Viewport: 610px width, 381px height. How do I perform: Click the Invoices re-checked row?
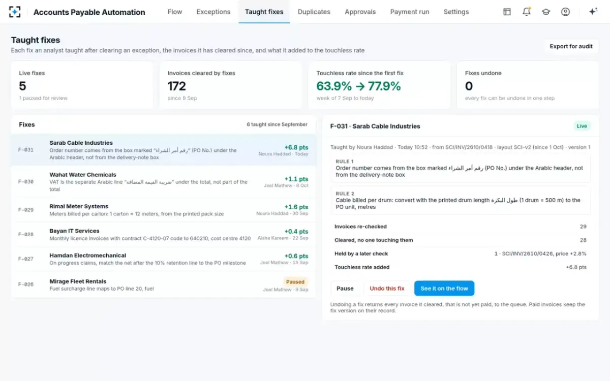coord(461,227)
